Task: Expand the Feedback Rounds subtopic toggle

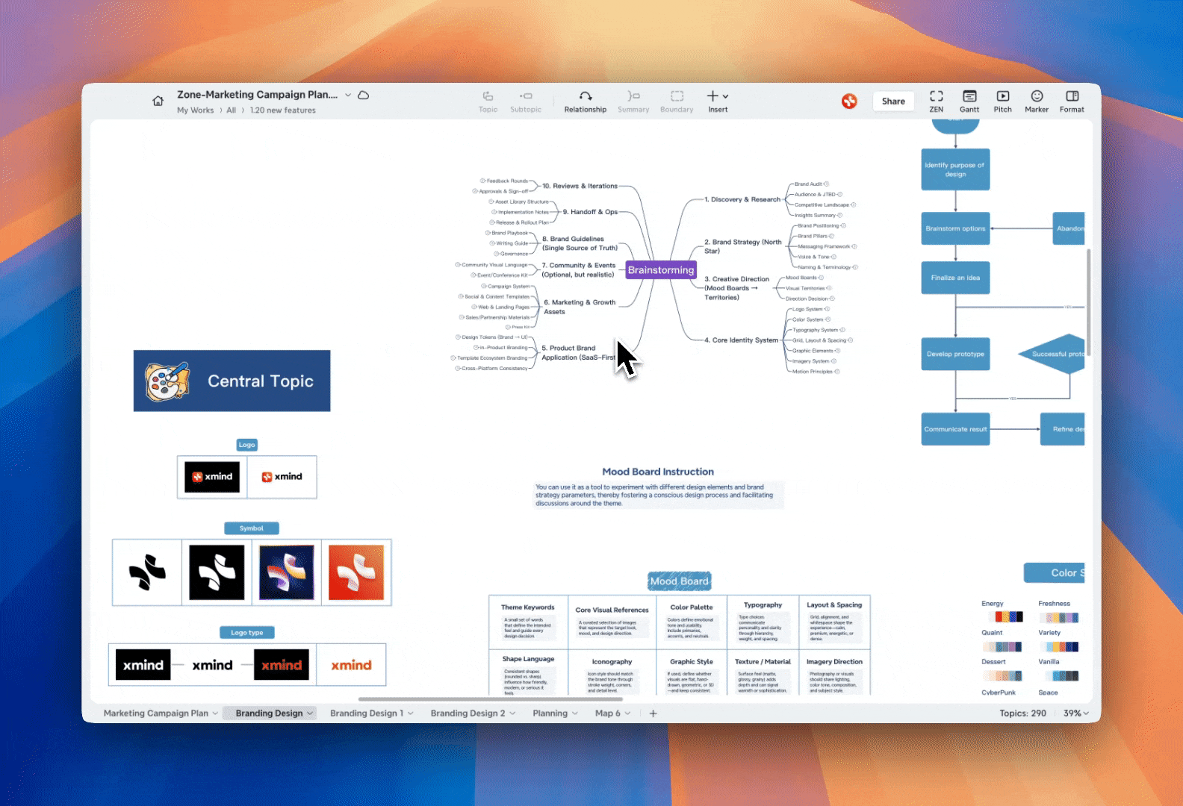Action: [x=482, y=181]
